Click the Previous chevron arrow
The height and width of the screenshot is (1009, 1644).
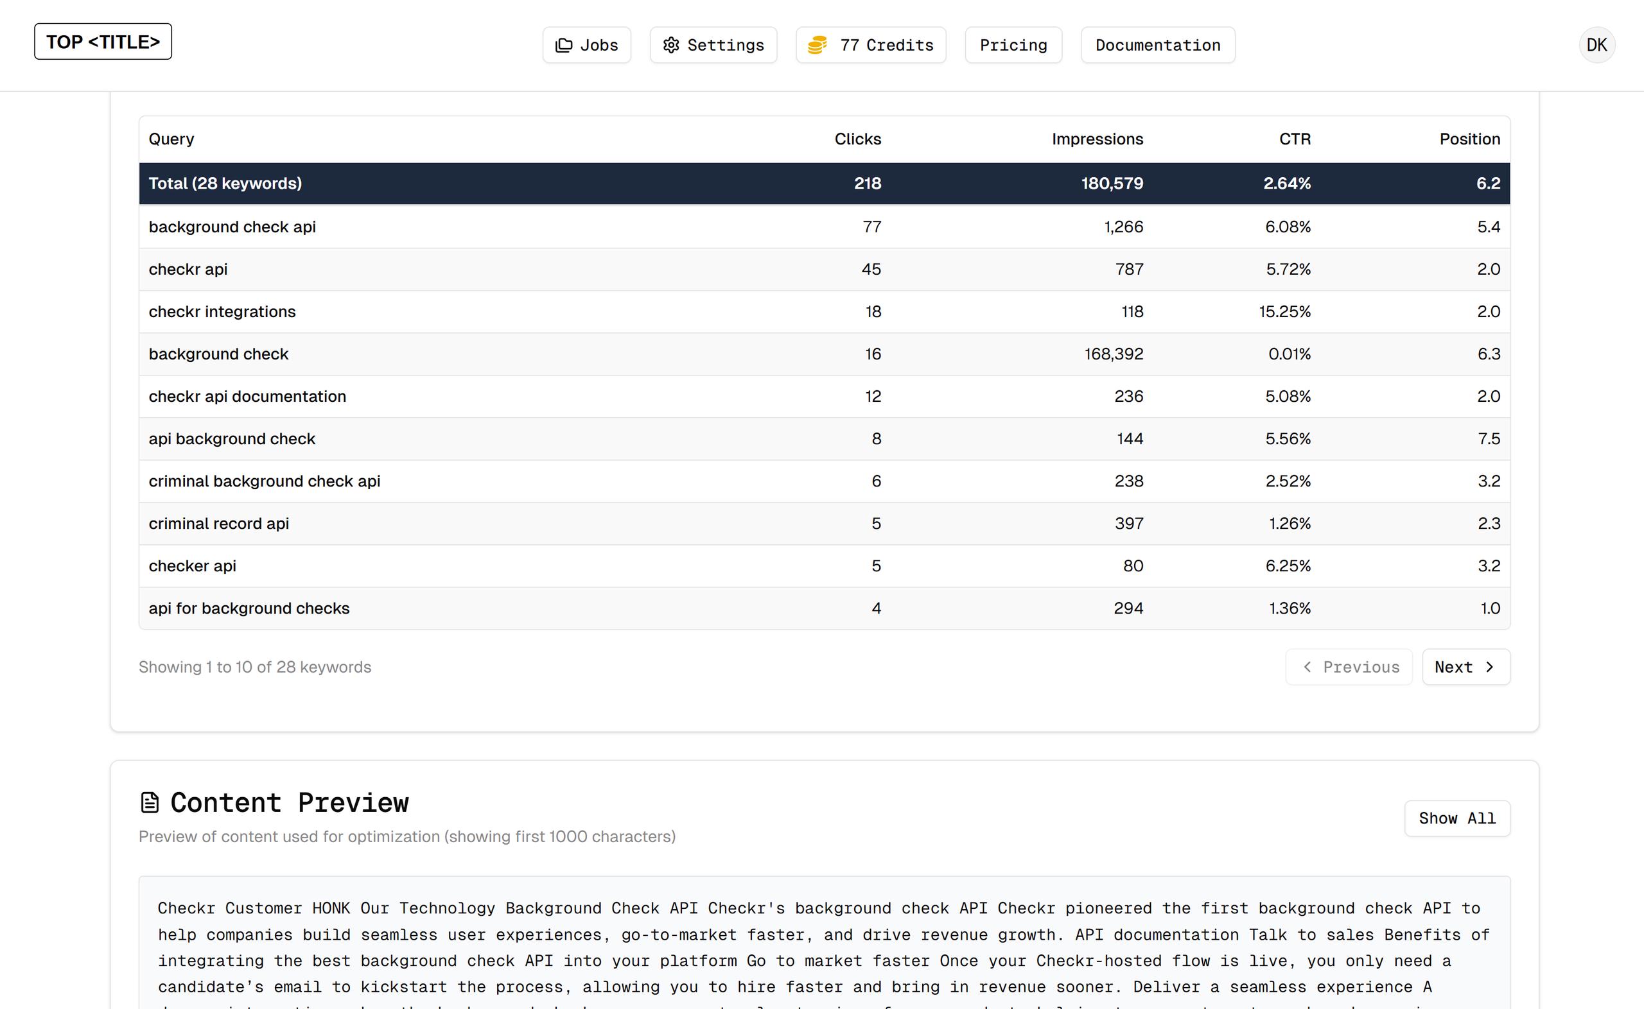click(x=1307, y=667)
